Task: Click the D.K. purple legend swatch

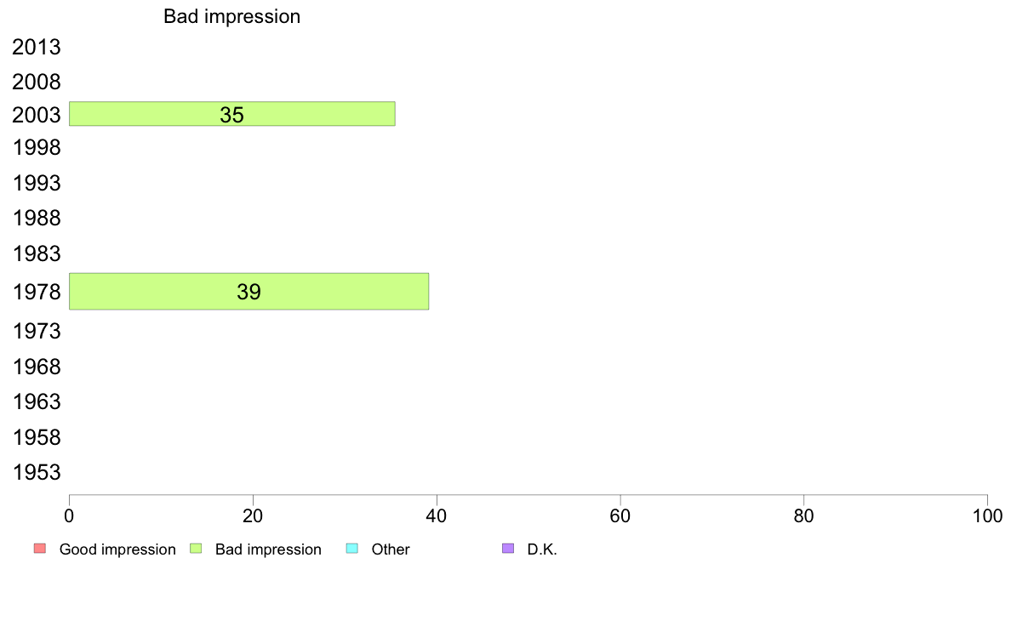Action: point(508,549)
